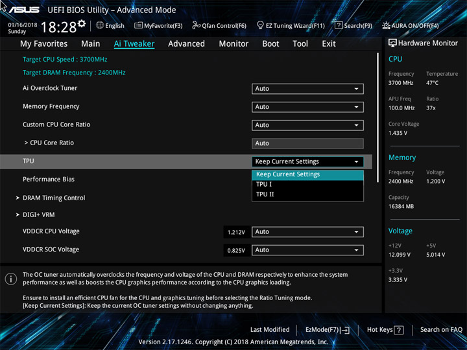Click the TPU row label
This screenshot has width=467, height=350.
click(x=29, y=161)
